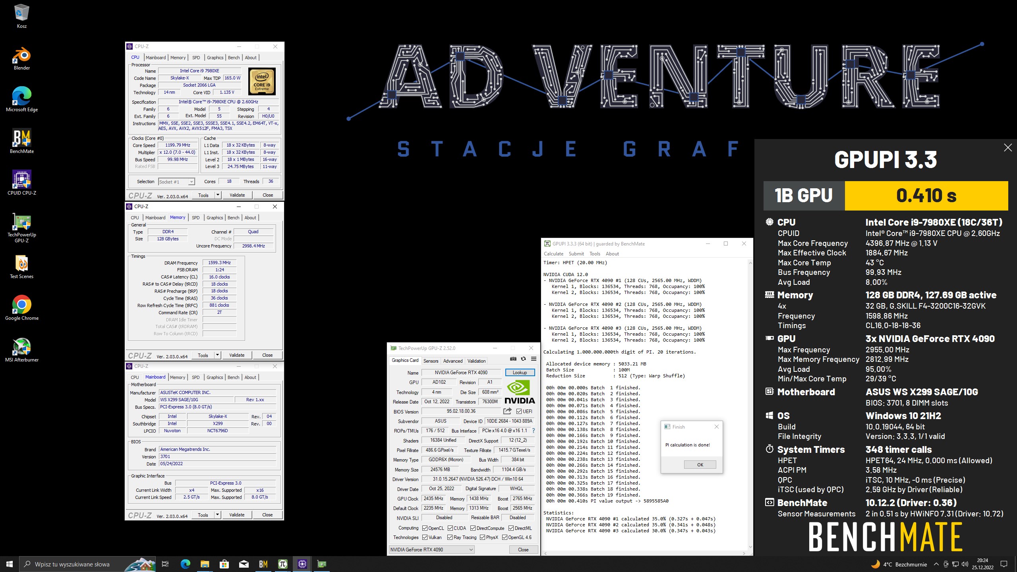Open File Explorer from the taskbar
The height and width of the screenshot is (572, 1017).
[x=205, y=564]
